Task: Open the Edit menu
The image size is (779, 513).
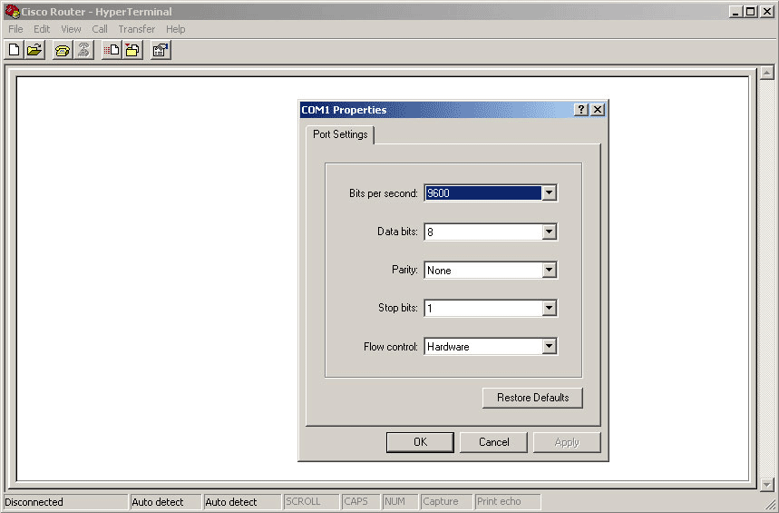Action: pos(42,29)
